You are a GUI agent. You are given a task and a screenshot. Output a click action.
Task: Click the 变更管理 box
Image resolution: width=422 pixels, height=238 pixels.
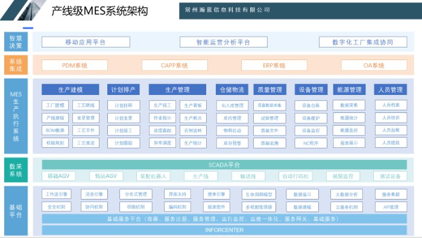[x=86, y=118]
